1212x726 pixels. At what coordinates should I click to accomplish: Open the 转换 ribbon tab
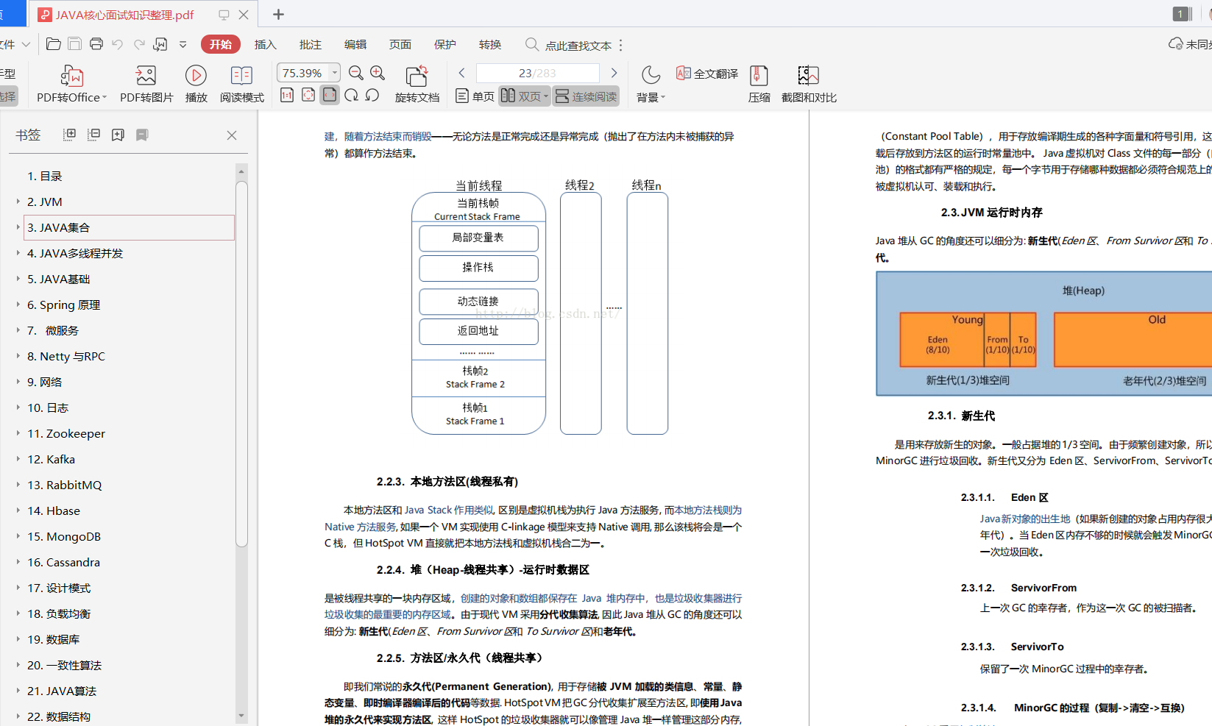(489, 45)
